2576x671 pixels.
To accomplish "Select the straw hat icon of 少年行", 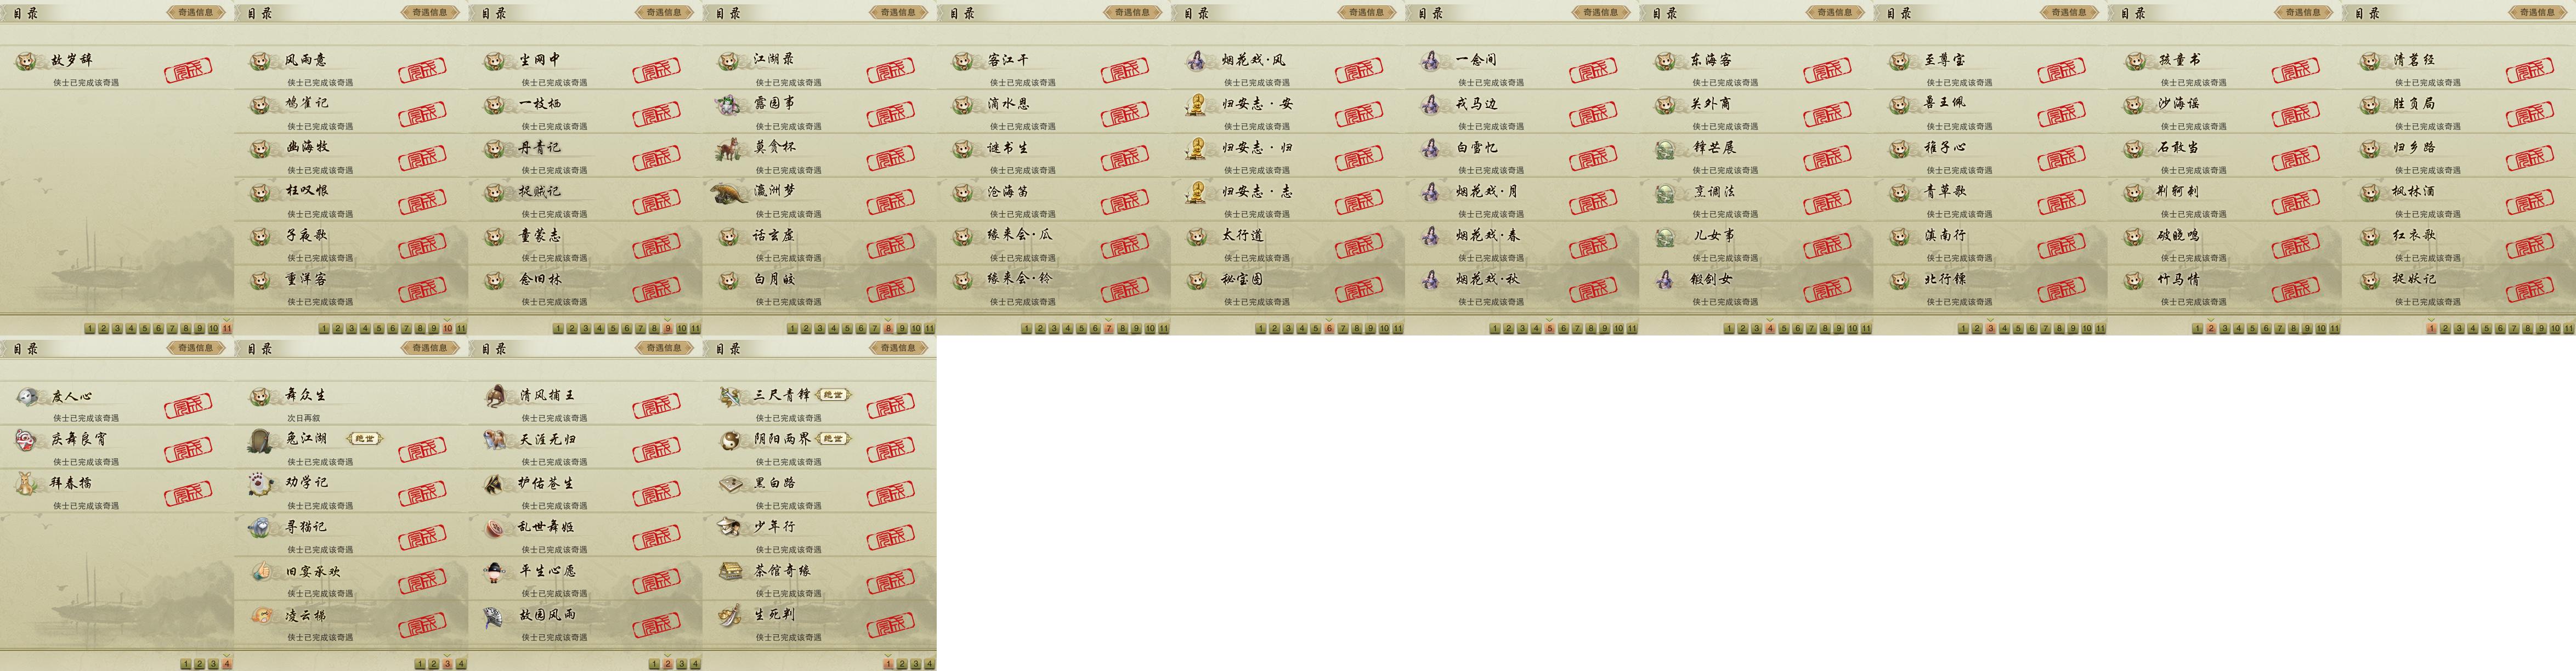I will tap(730, 527).
